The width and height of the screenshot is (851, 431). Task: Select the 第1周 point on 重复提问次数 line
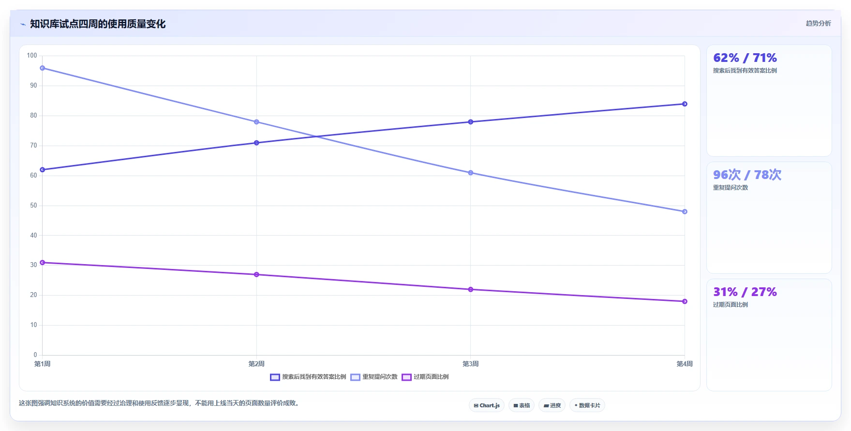click(43, 68)
